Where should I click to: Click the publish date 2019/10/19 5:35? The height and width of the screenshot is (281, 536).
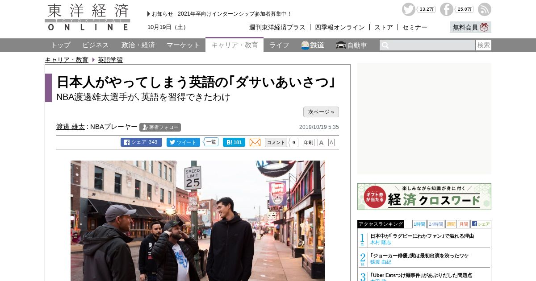point(319,127)
